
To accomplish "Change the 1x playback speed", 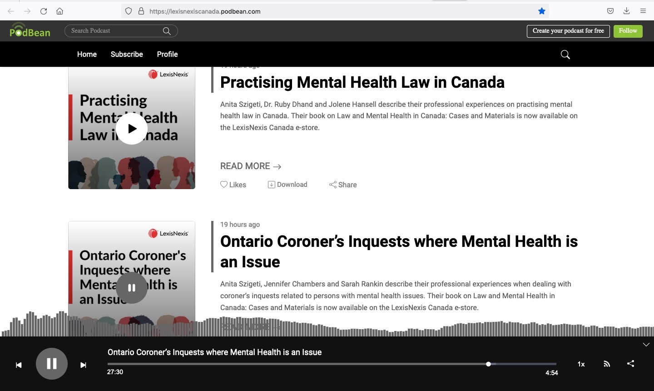I will 581,364.
